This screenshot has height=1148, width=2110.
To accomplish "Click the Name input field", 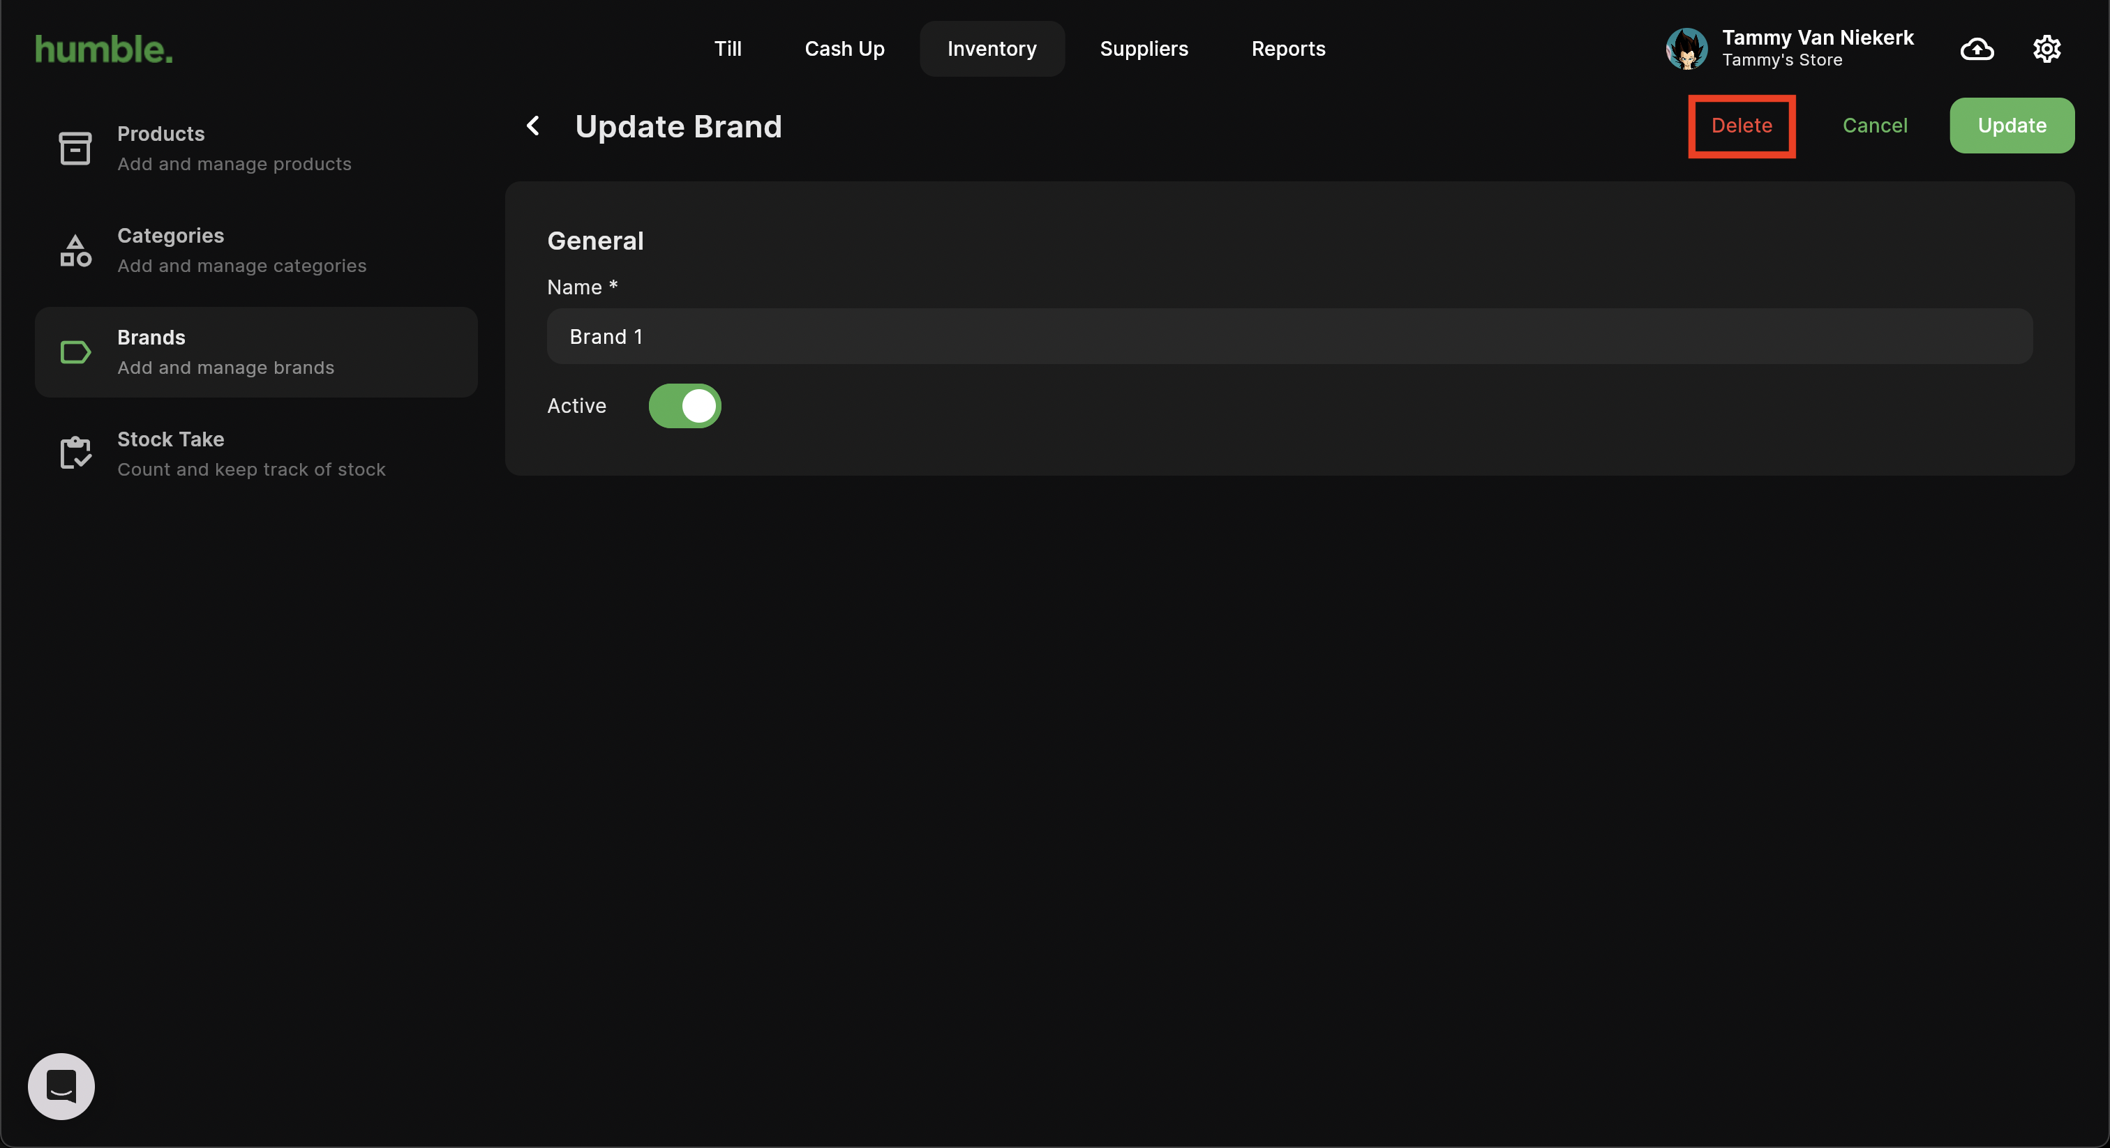I will (1289, 337).
